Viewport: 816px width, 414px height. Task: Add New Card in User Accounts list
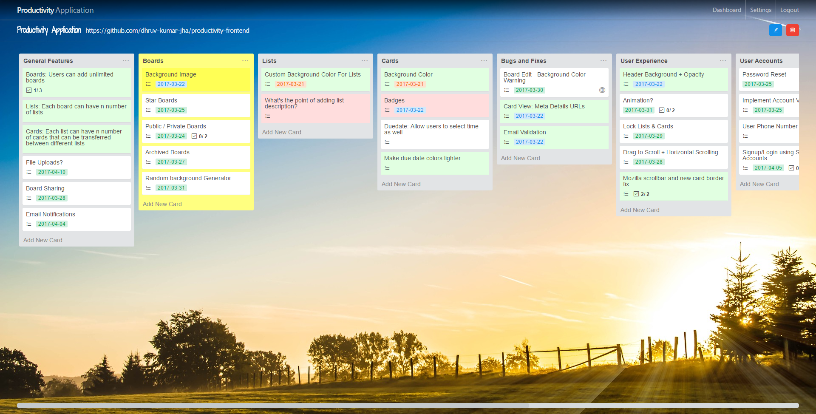[x=759, y=184]
